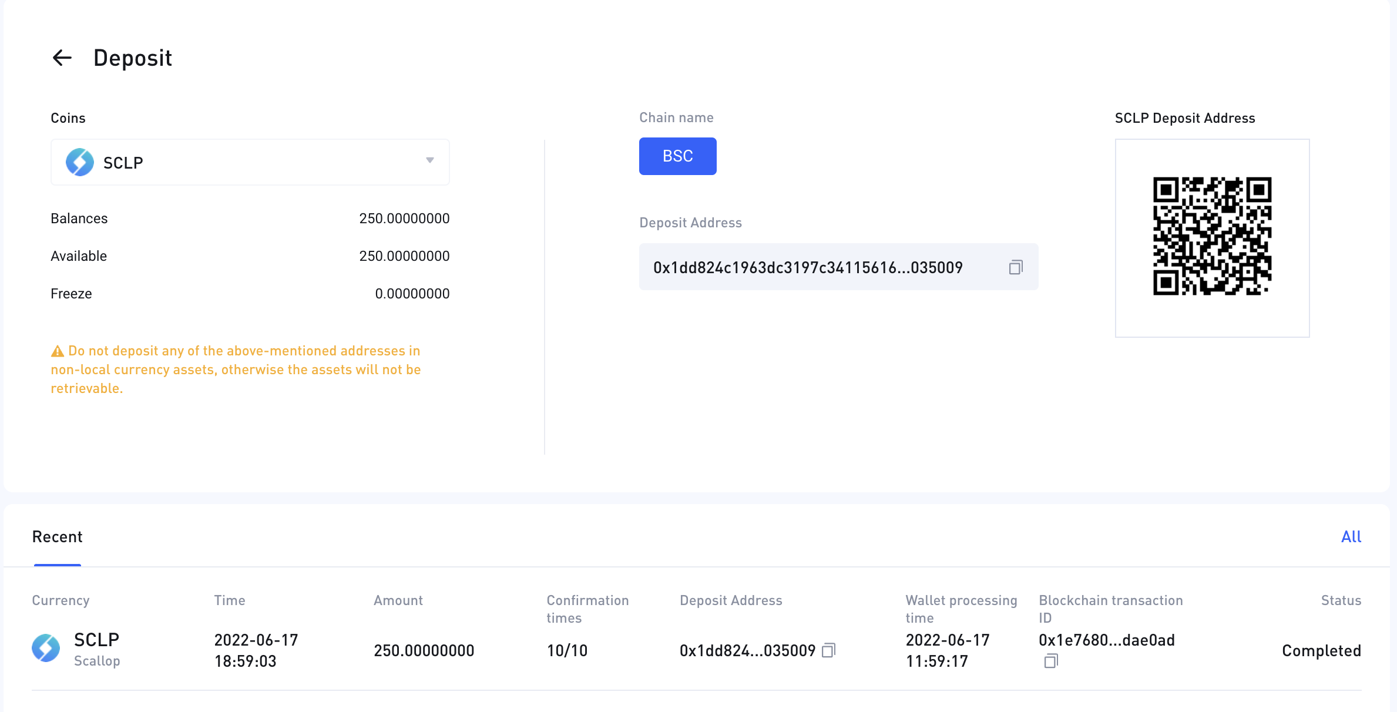Image resolution: width=1397 pixels, height=712 pixels.
Task: Click Available value 250.00000000
Action: [404, 256]
